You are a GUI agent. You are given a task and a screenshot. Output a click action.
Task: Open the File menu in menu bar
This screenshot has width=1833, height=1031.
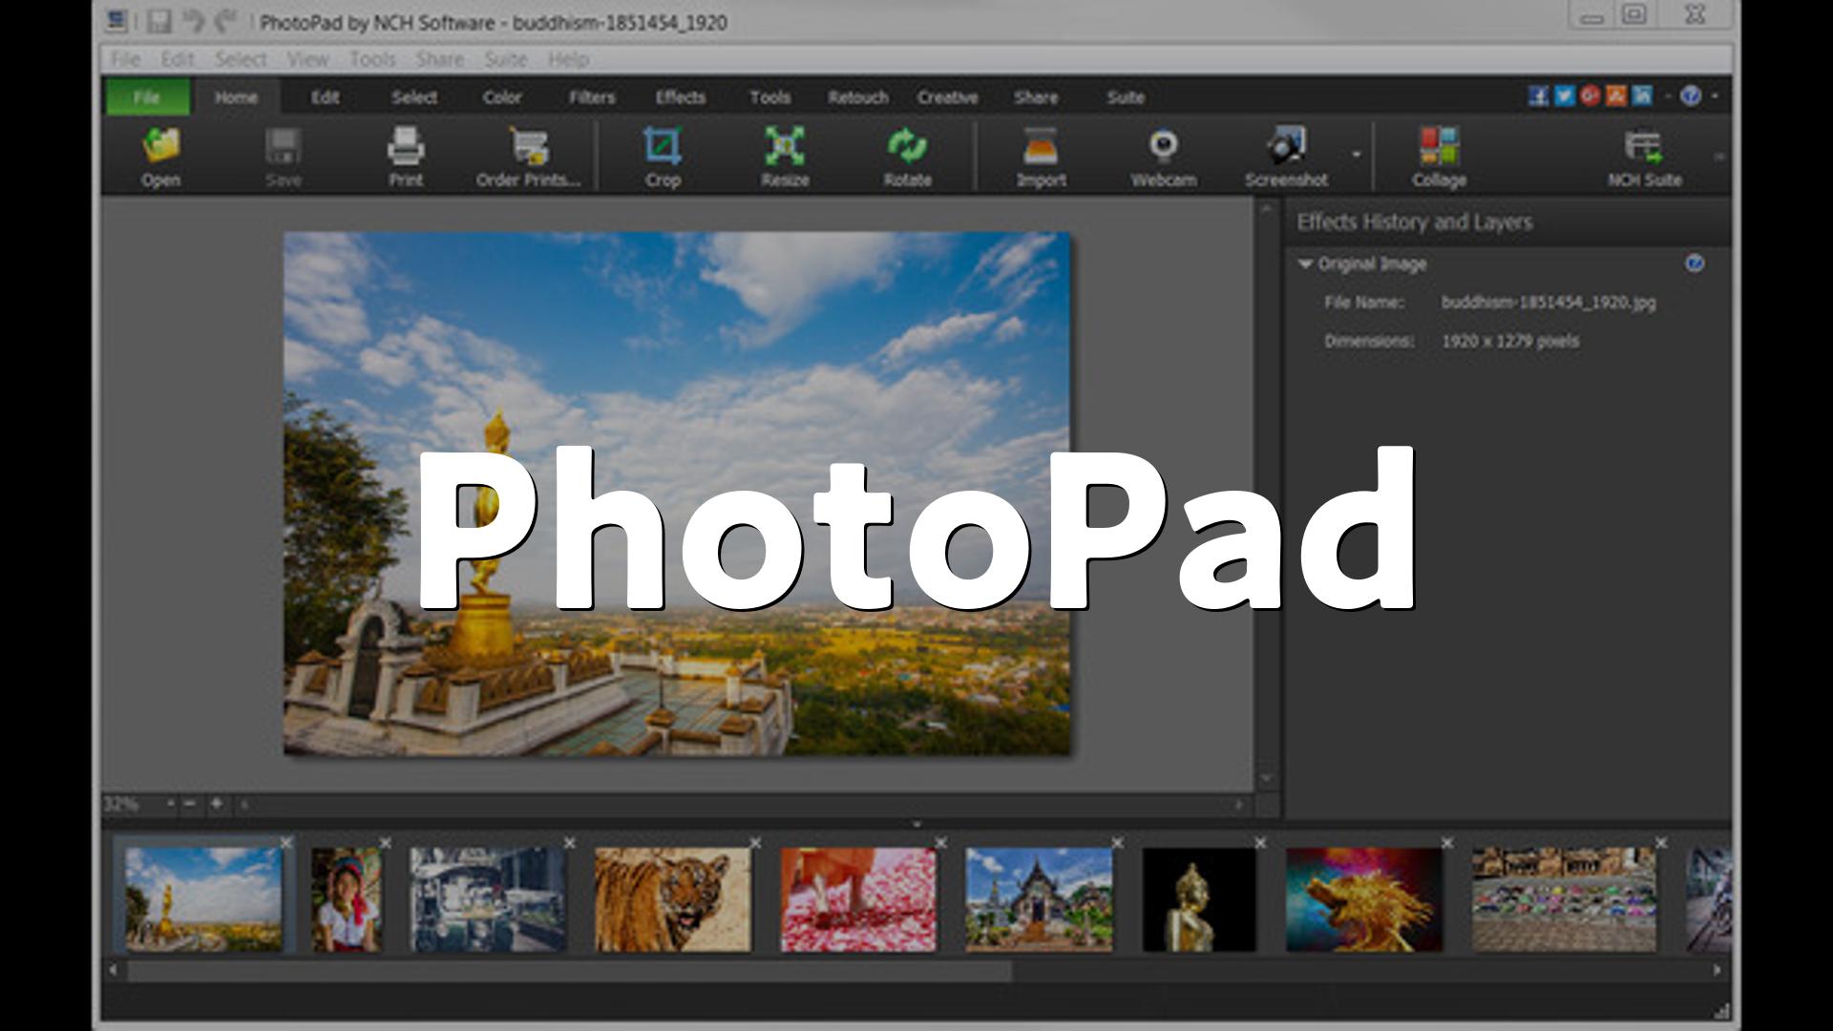coord(125,59)
